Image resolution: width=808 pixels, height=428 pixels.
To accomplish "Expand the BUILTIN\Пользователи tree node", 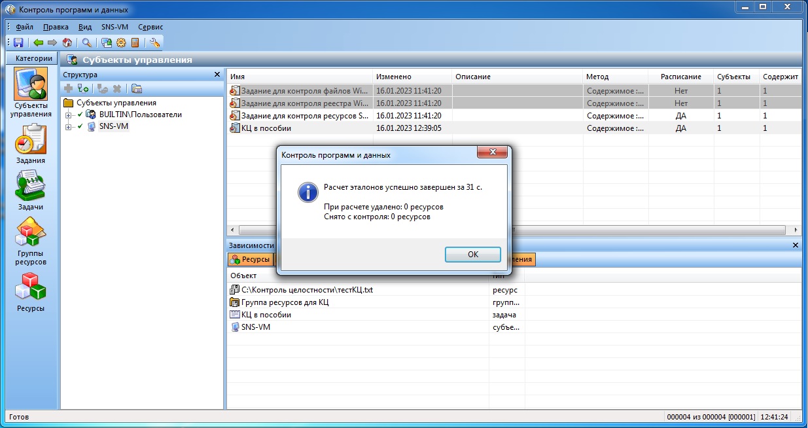I will point(68,115).
